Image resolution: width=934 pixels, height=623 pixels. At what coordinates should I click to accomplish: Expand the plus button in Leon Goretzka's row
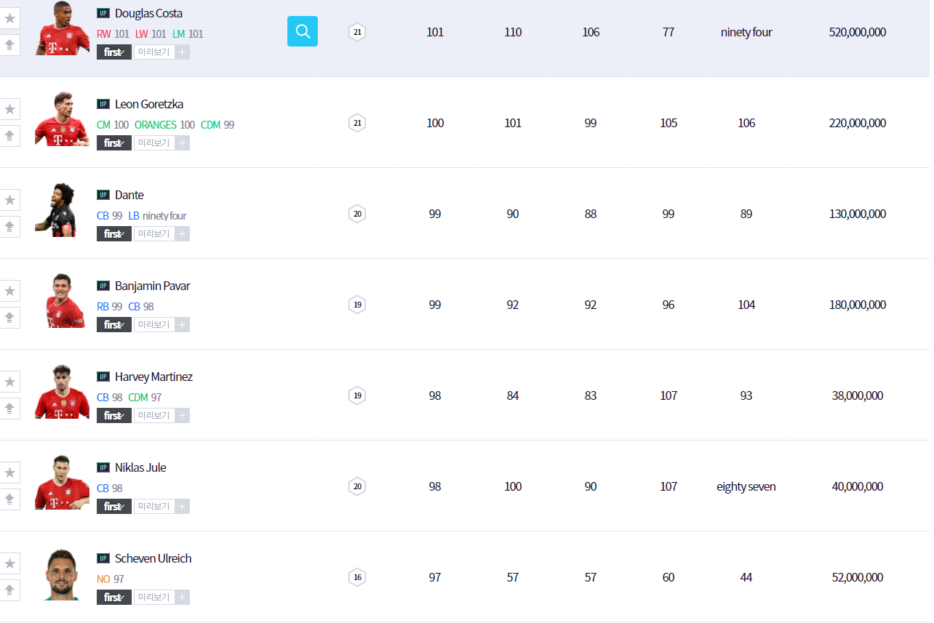pos(182,143)
